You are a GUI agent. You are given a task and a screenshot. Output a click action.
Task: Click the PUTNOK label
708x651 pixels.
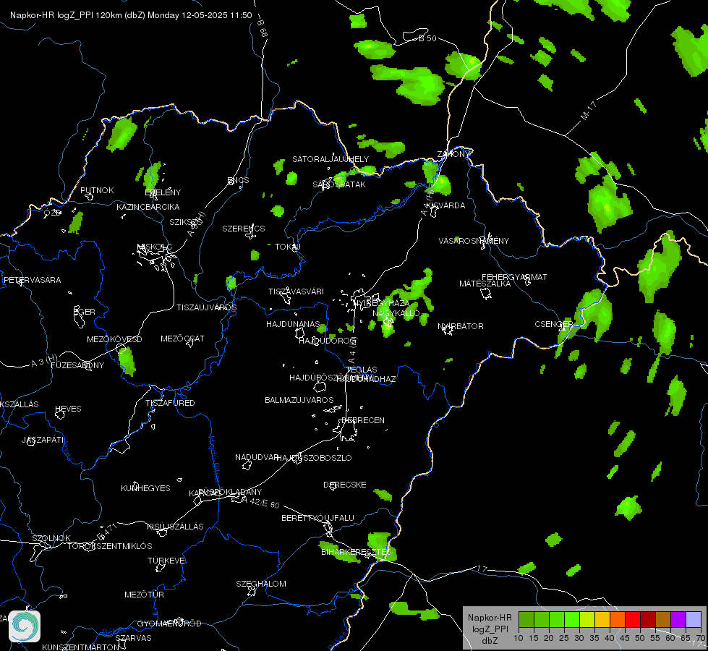point(97,190)
